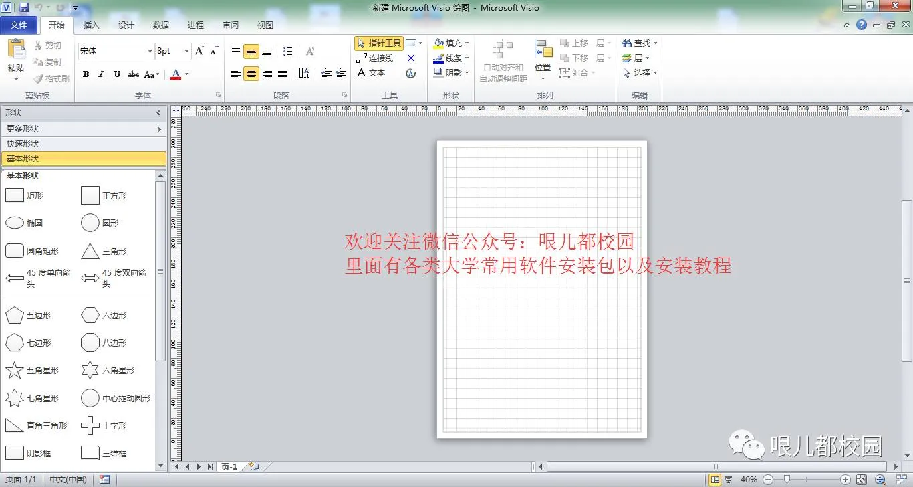Click the zoom slider handle
Screen dimensions: 913x487
787,479
